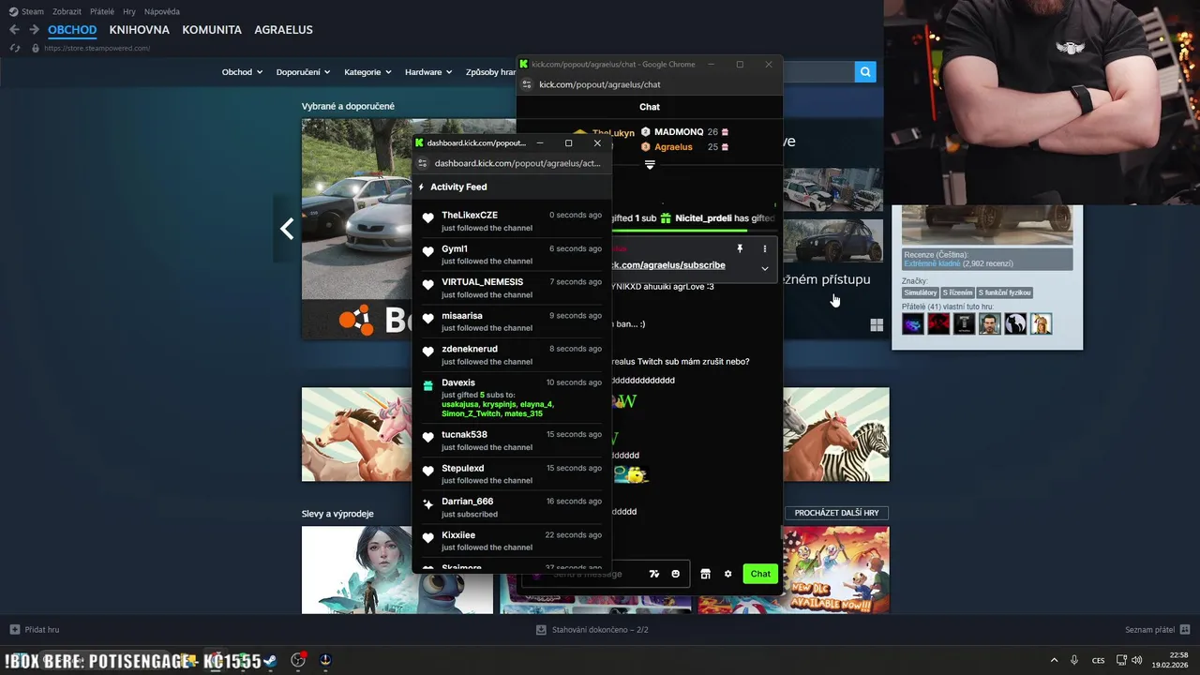Switch to KOMUNITA tab
This screenshot has width=1200, height=675.
212,30
